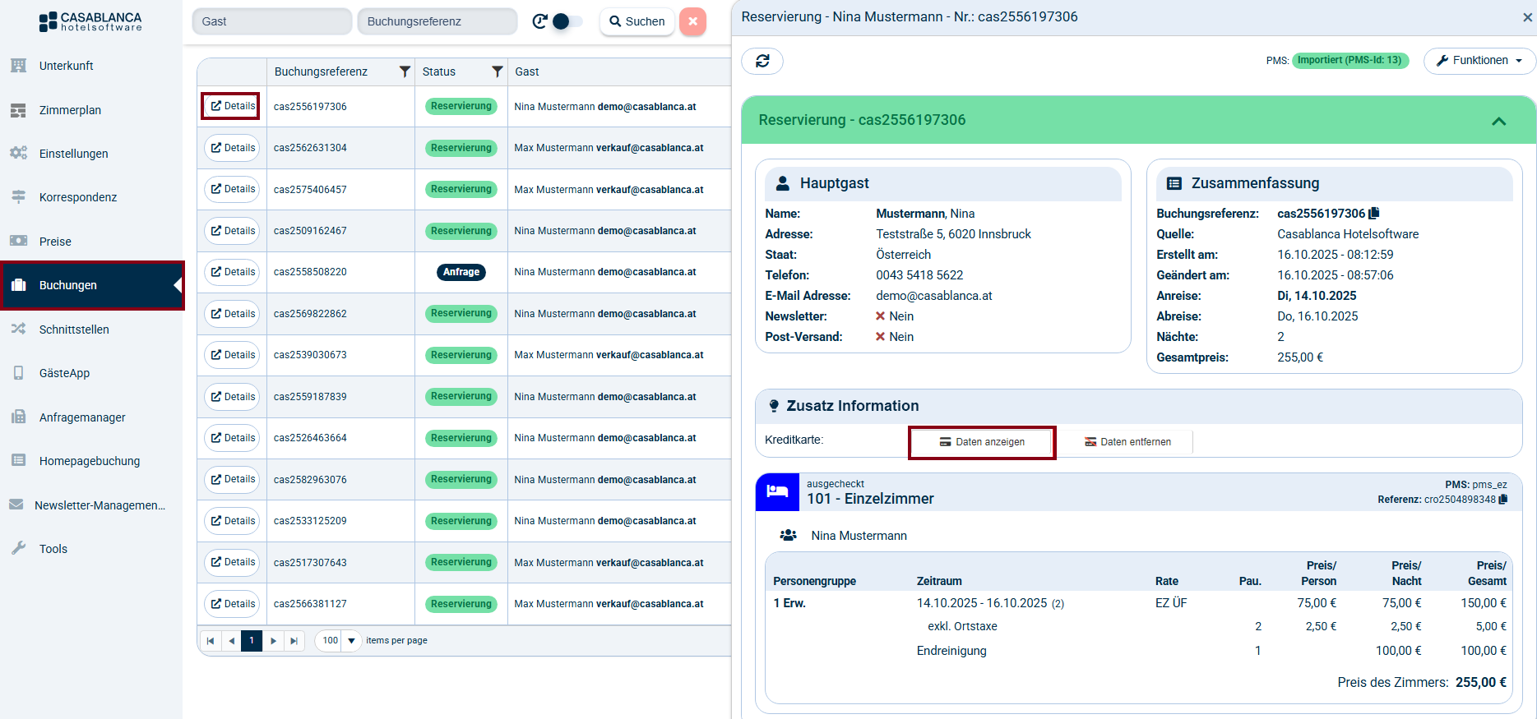Copy the room Referenz cro2504898348 with the copy icon
1537x719 pixels.
click(1503, 500)
